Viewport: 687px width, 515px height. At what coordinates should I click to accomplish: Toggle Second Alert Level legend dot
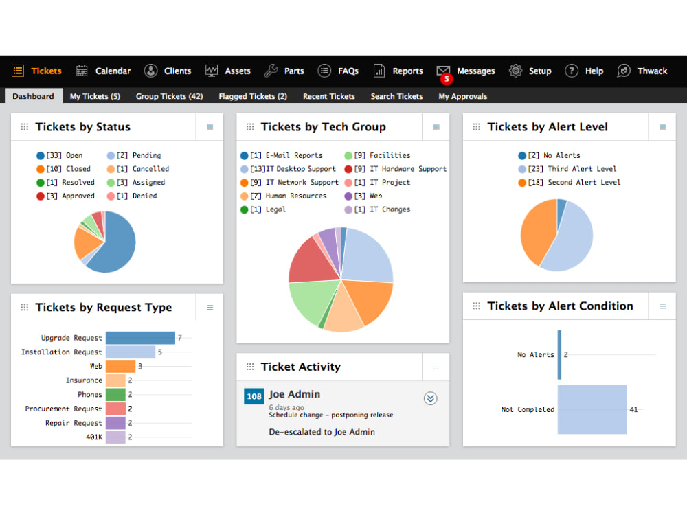[x=522, y=183]
